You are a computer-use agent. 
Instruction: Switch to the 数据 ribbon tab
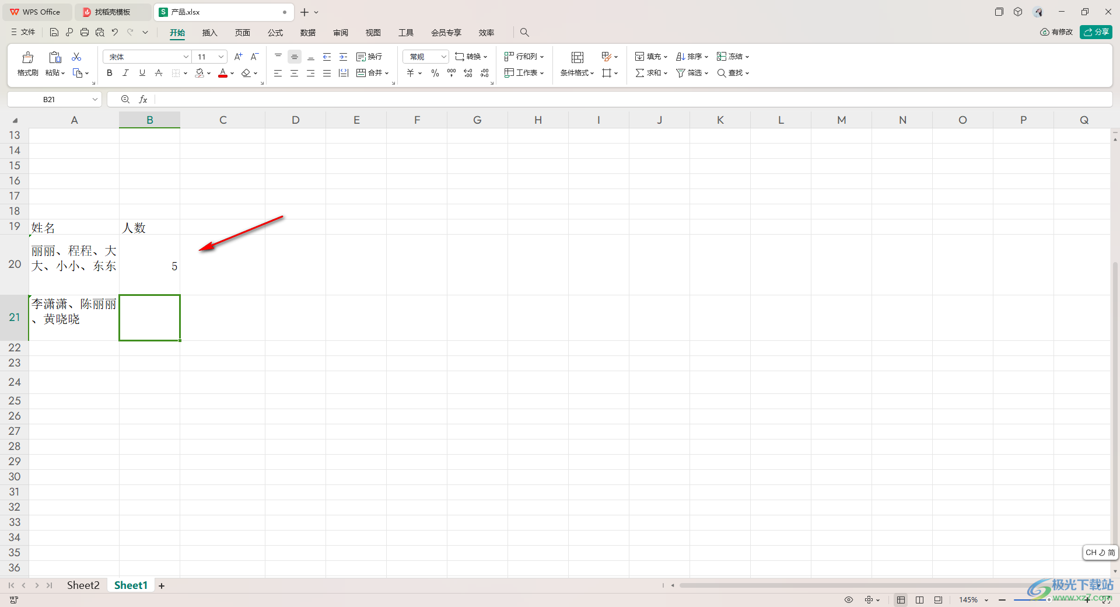point(307,33)
